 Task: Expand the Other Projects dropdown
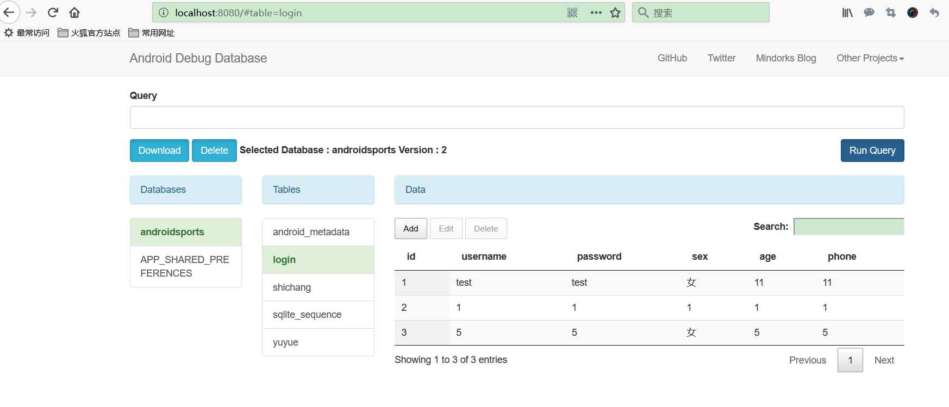(870, 58)
